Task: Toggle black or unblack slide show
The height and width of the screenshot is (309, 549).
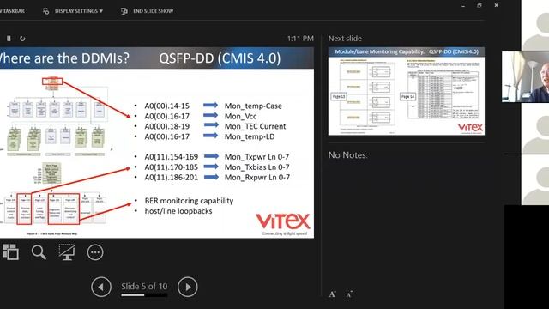Action: (x=67, y=251)
